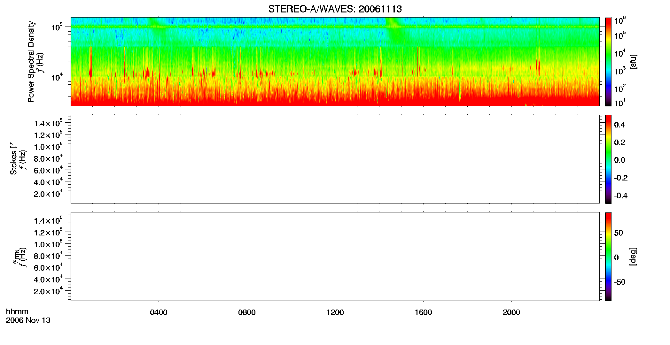Click the 0400 time axis label

pos(159,312)
